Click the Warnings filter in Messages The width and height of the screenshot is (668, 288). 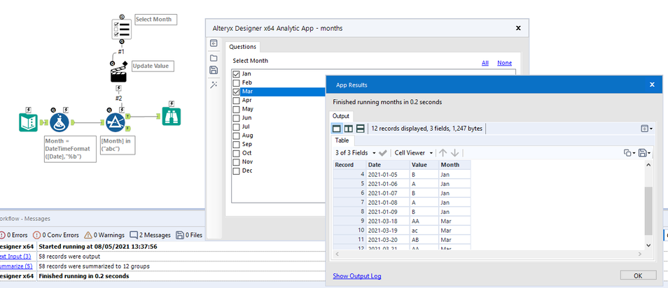[104, 235]
